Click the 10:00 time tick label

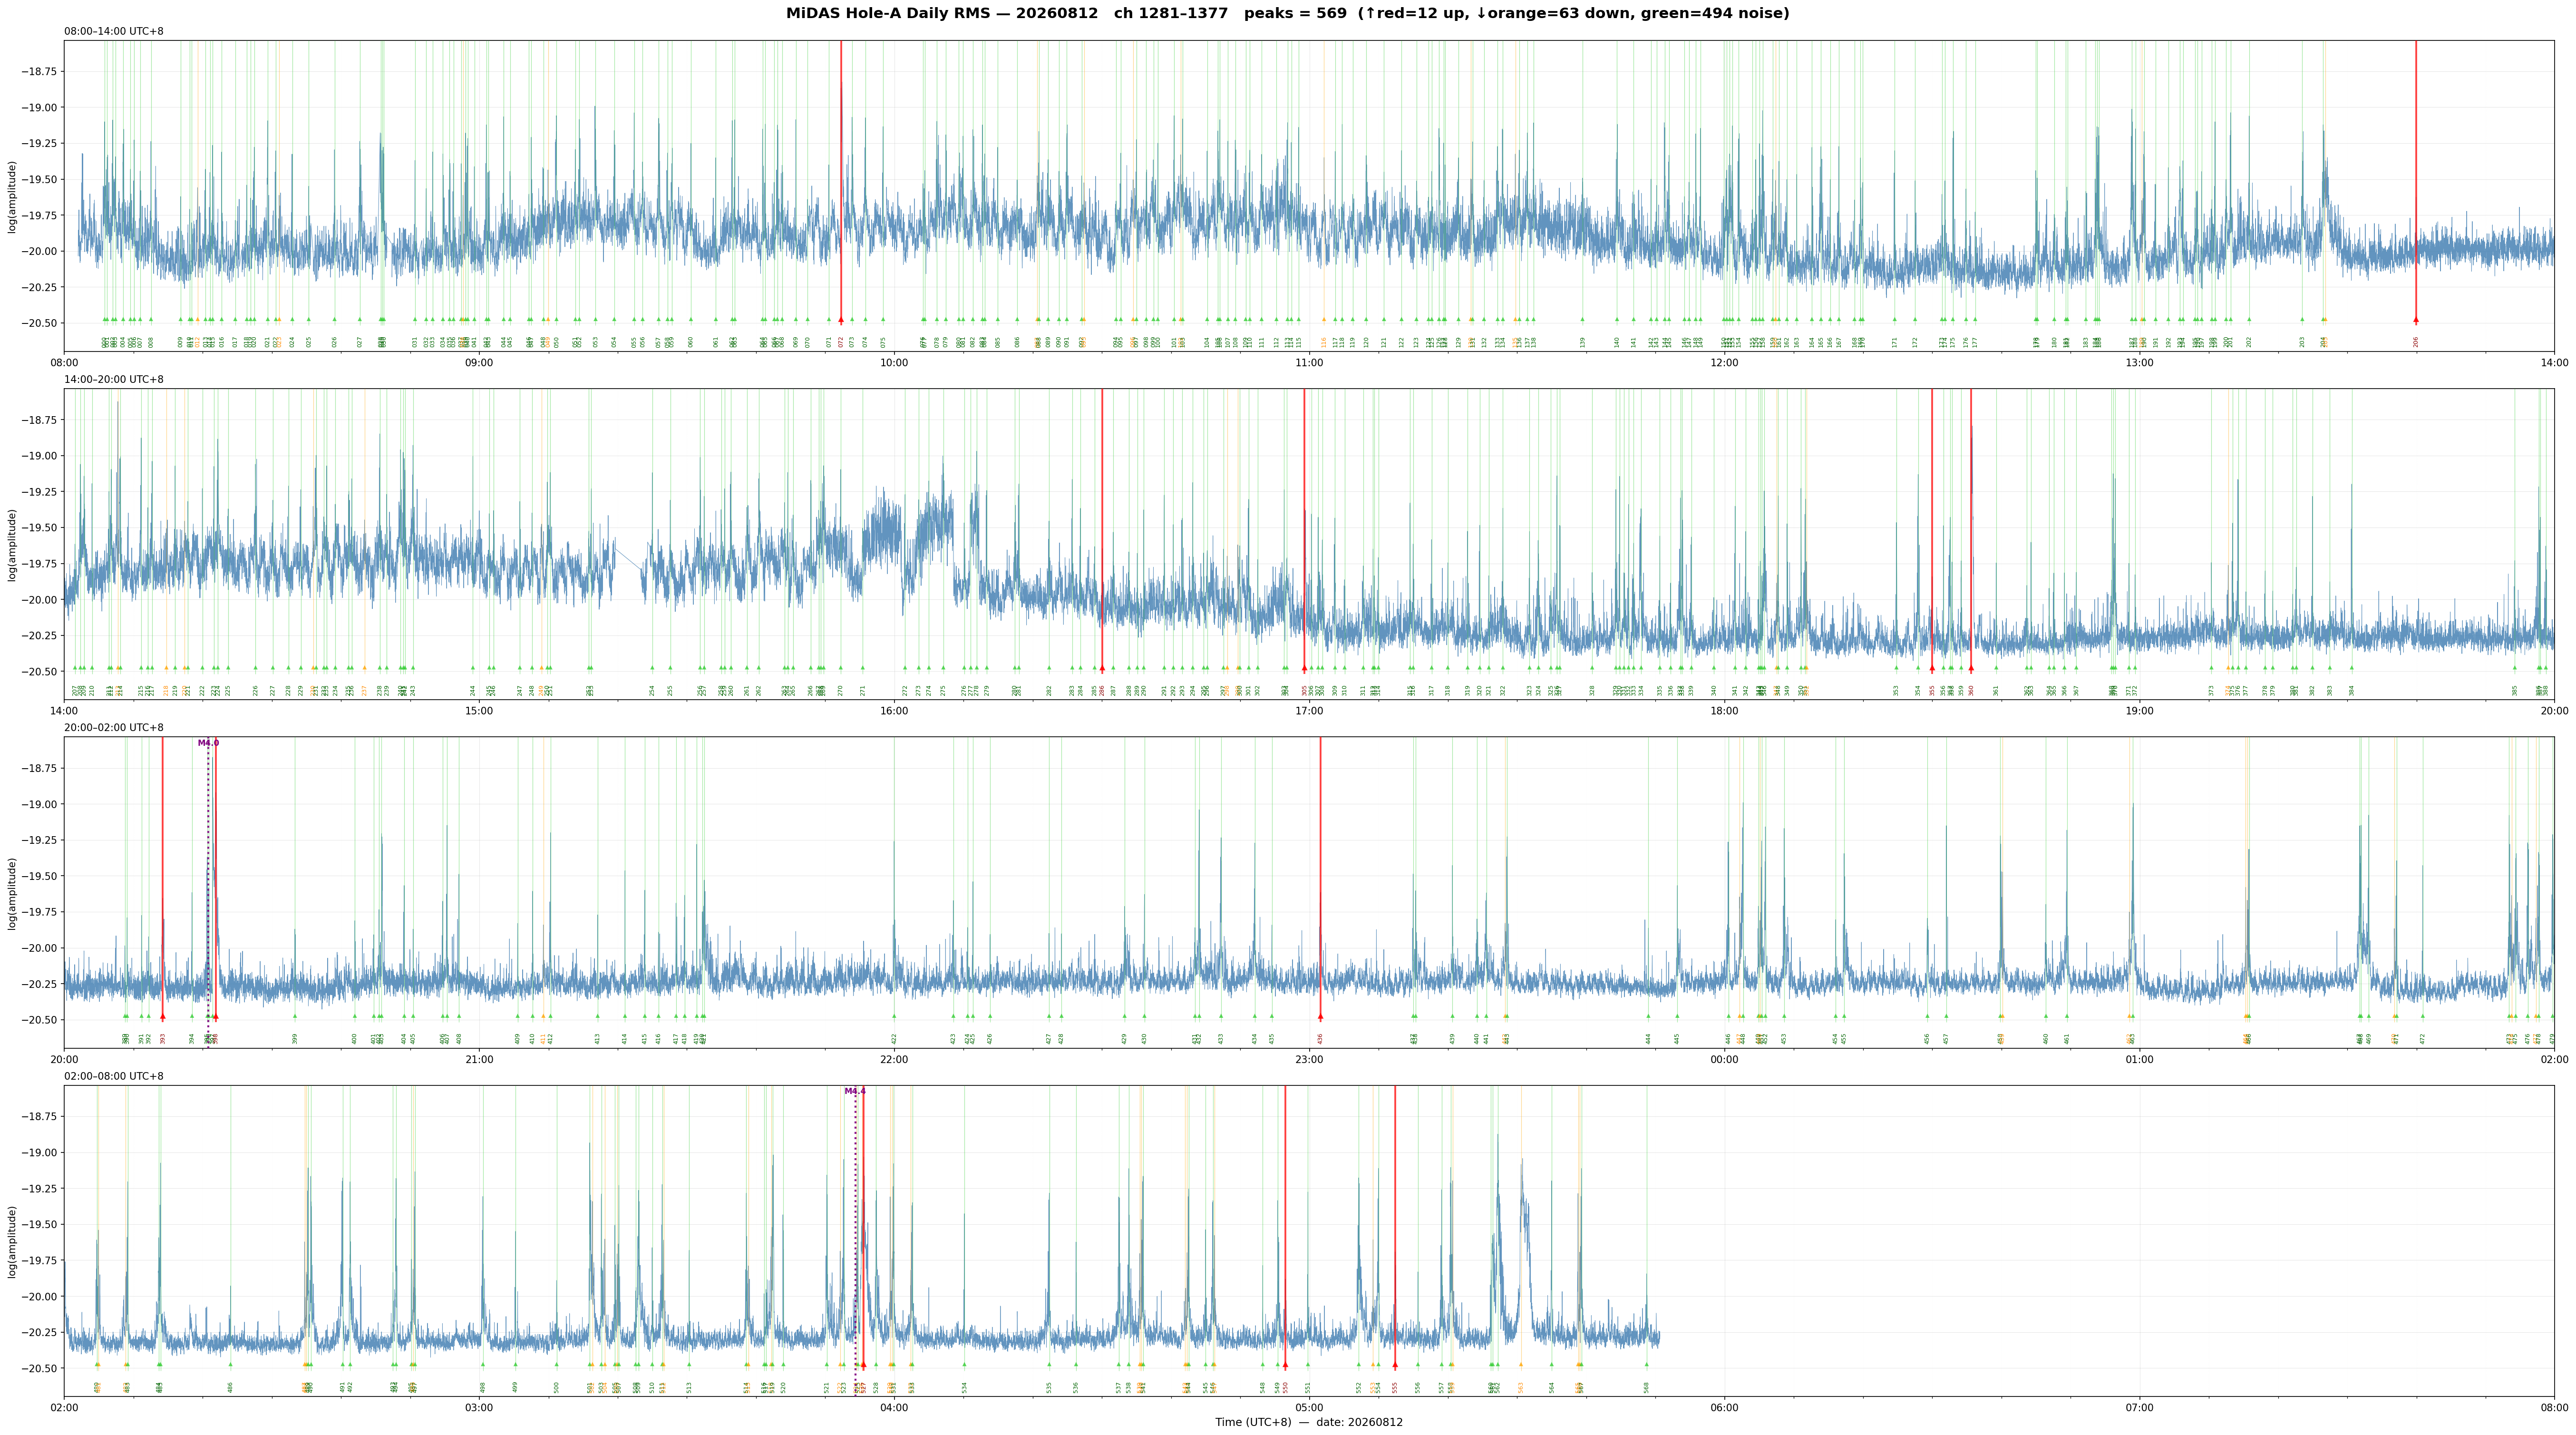pos(894,362)
